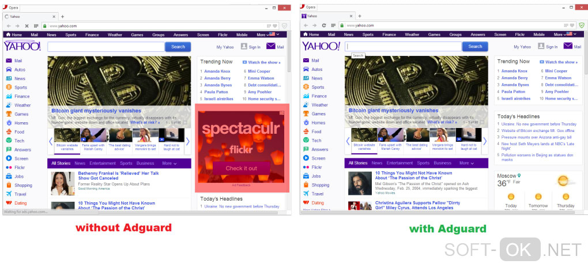This screenshot has width=588, height=264.
Task: Click the Sign In profile icon in without-Adguard window
Action: coord(244,46)
